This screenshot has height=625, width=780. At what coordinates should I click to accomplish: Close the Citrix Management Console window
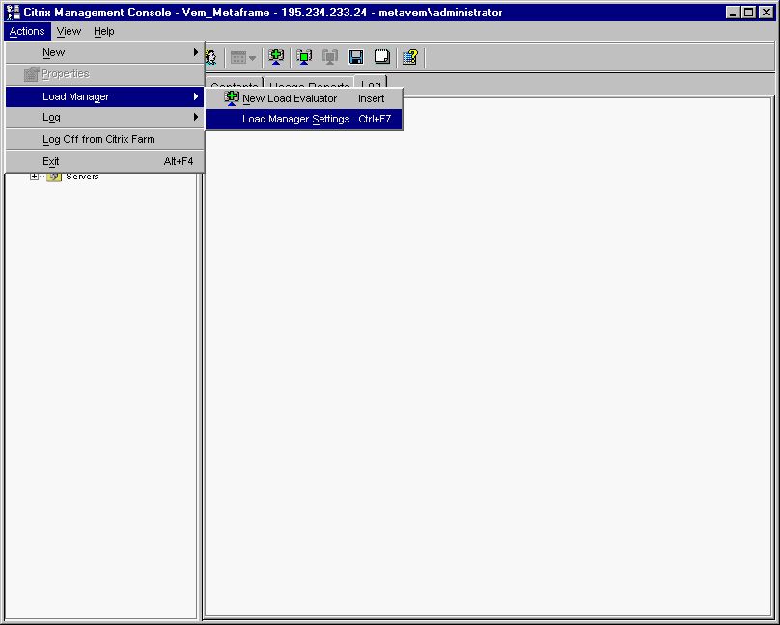pyautogui.click(x=766, y=13)
